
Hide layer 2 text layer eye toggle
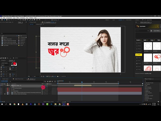1,88
